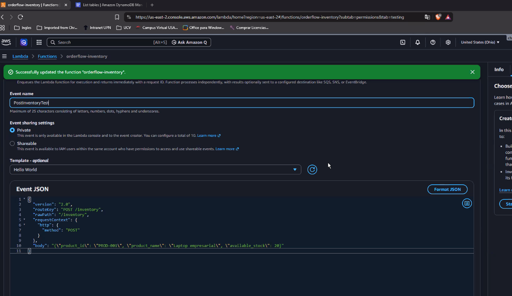Open the United States (Ohio) region selector
The width and height of the screenshot is (512, 296).
pyautogui.click(x=480, y=43)
